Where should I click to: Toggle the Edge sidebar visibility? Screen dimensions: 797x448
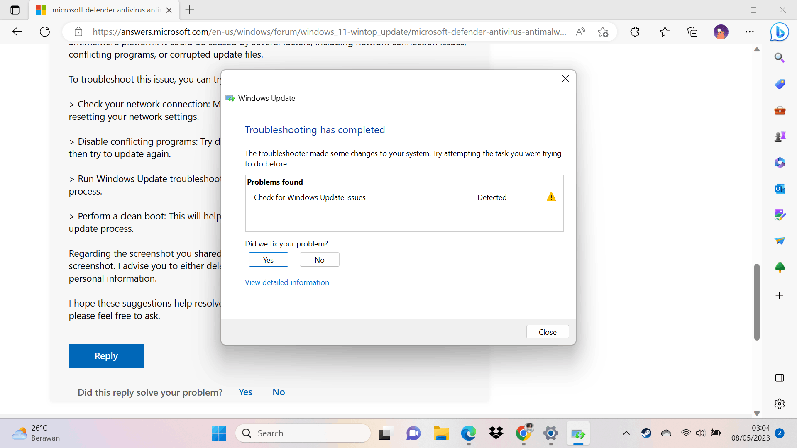780,377
